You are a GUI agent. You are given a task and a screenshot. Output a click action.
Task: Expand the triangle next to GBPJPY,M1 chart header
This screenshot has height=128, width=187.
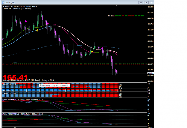tap(3, 7)
